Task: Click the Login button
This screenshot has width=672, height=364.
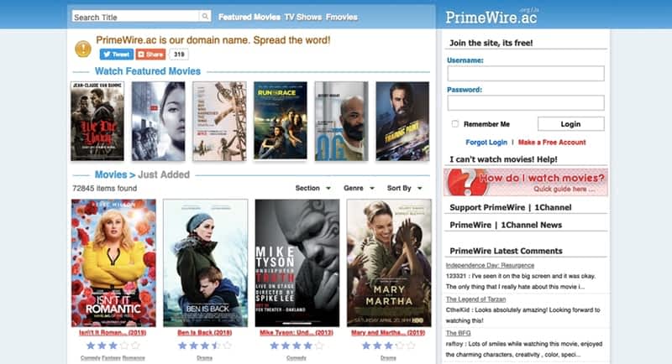Action: coord(571,124)
